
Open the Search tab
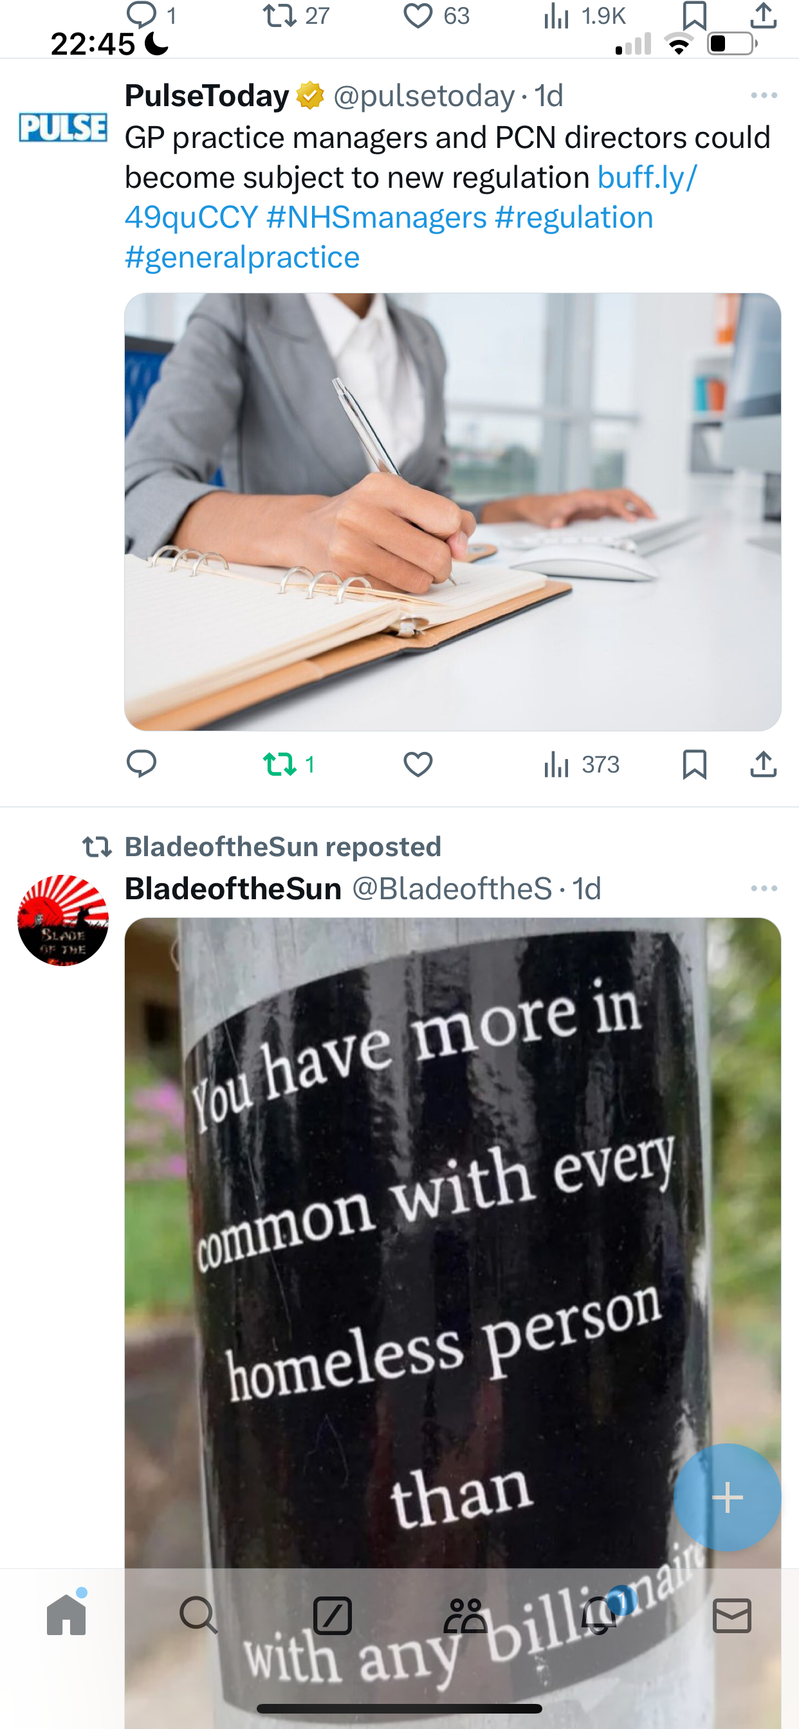click(199, 1615)
